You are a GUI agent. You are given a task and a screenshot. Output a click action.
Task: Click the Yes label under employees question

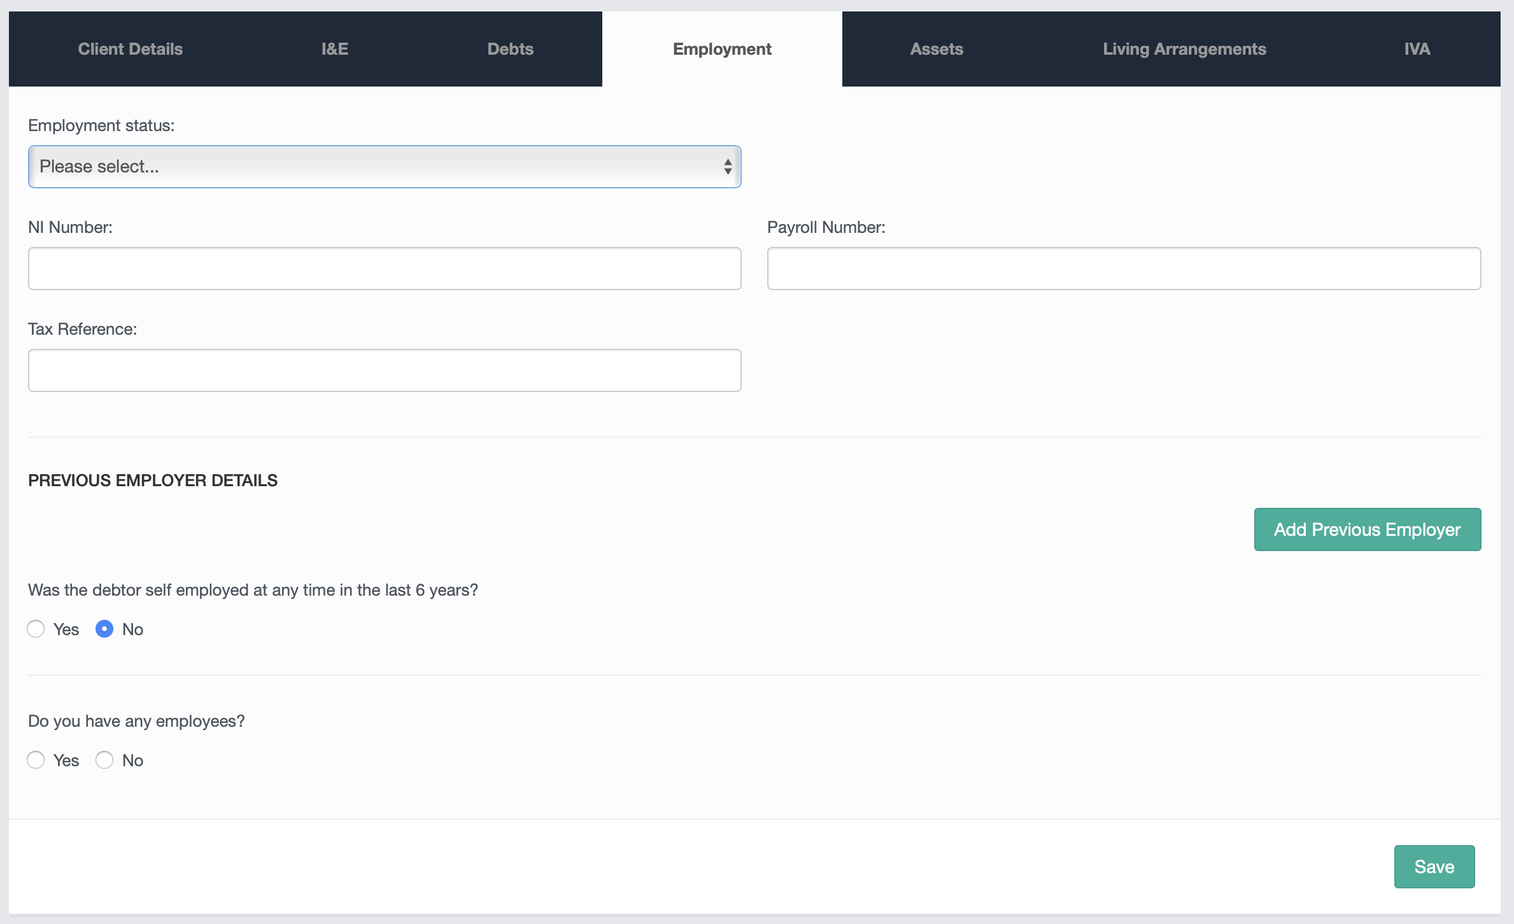pyautogui.click(x=66, y=760)
